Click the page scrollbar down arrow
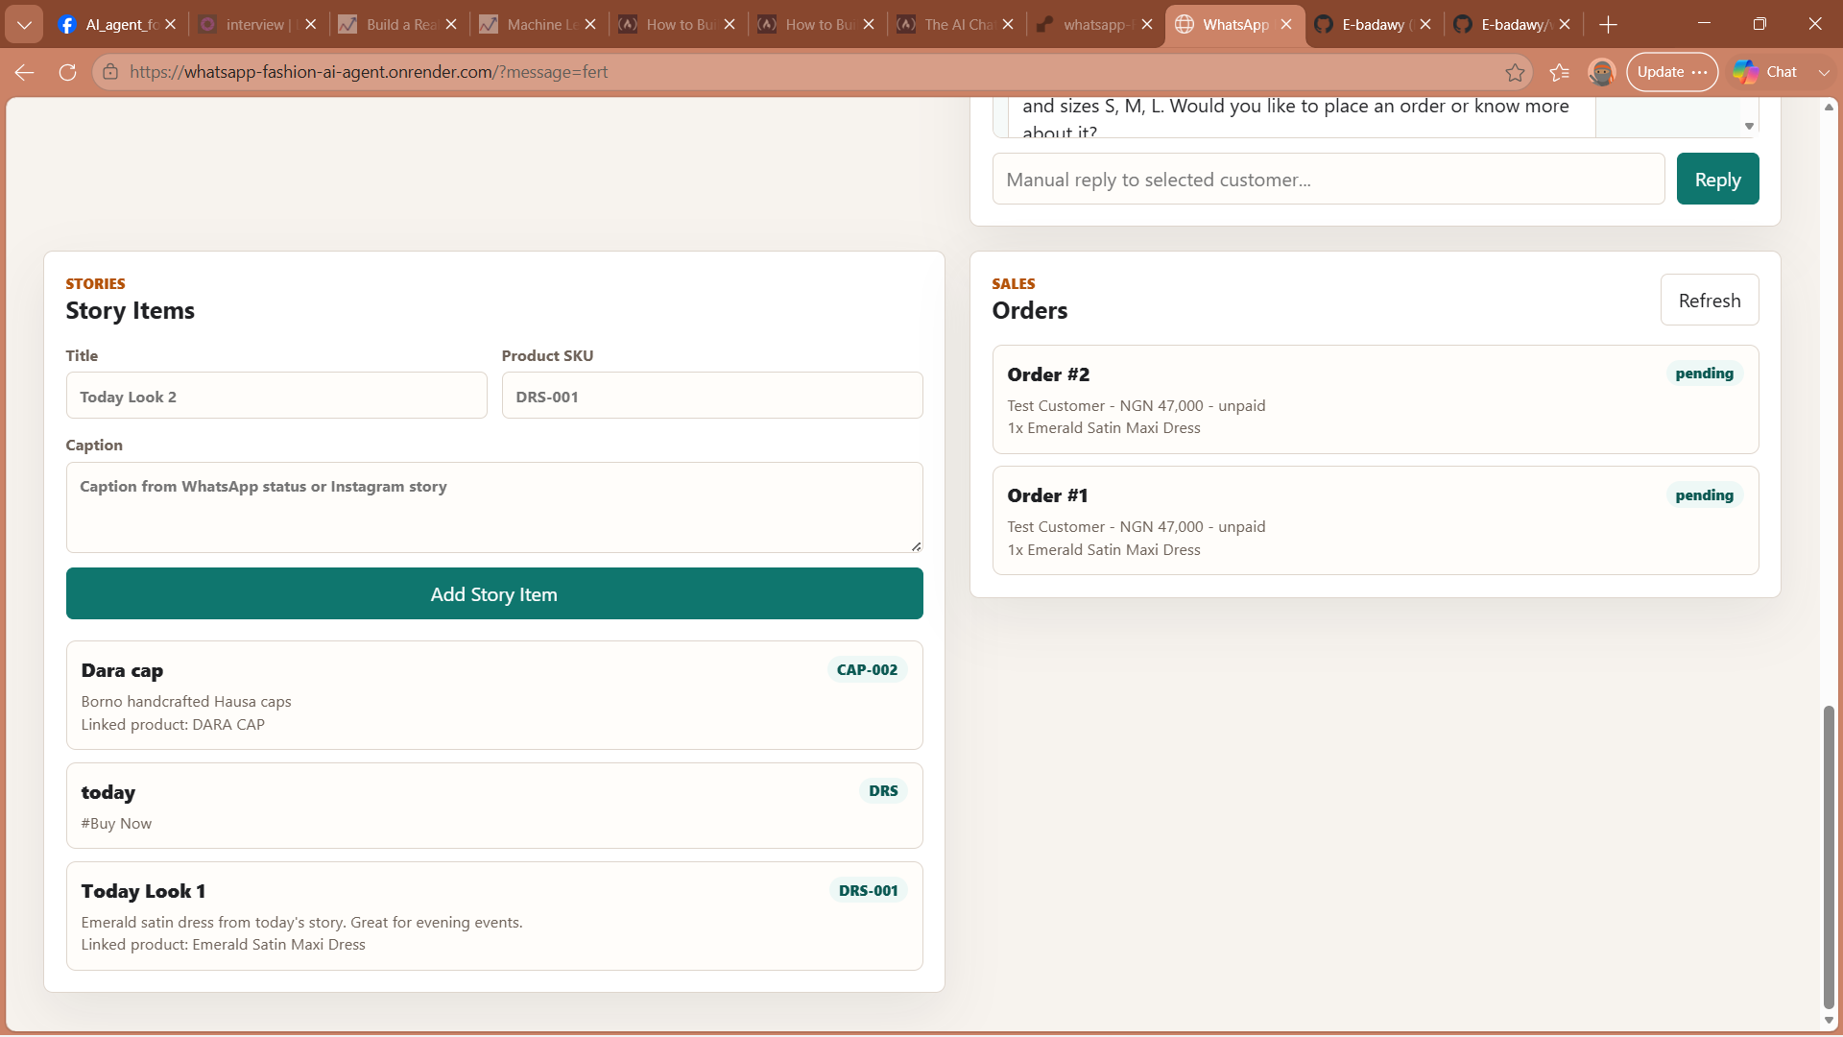Screen dimensions: 1843x1037 point(1829,1021)
